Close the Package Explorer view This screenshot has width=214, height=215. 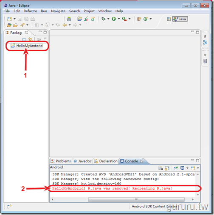pos(26,33)
